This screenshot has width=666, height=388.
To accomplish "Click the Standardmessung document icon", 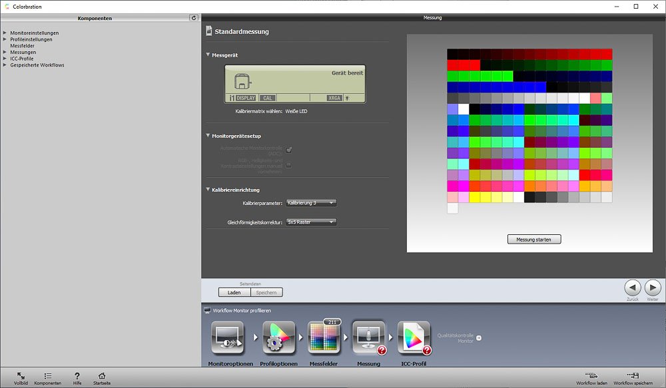I will (x=208, y=31).
